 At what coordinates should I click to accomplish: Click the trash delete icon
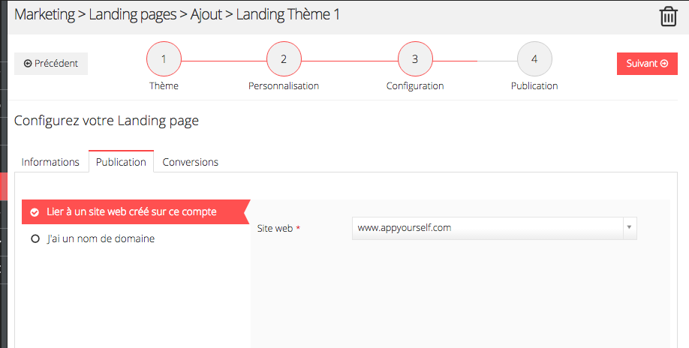tap(668, 16)
